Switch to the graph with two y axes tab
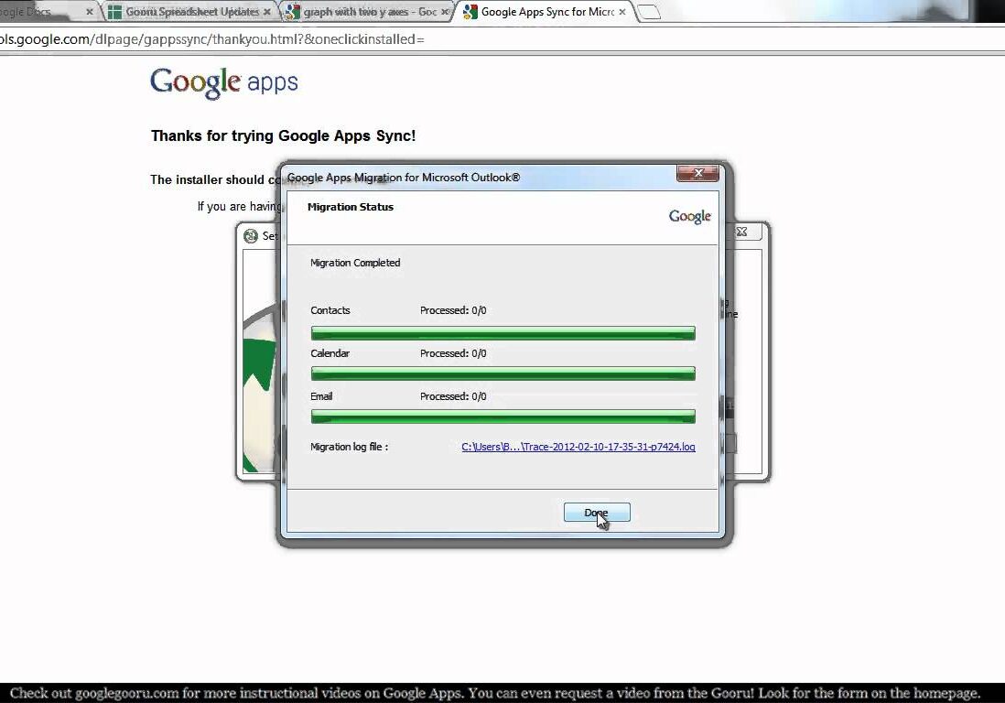Screen dimensions: 1005x703 (370, 12)
